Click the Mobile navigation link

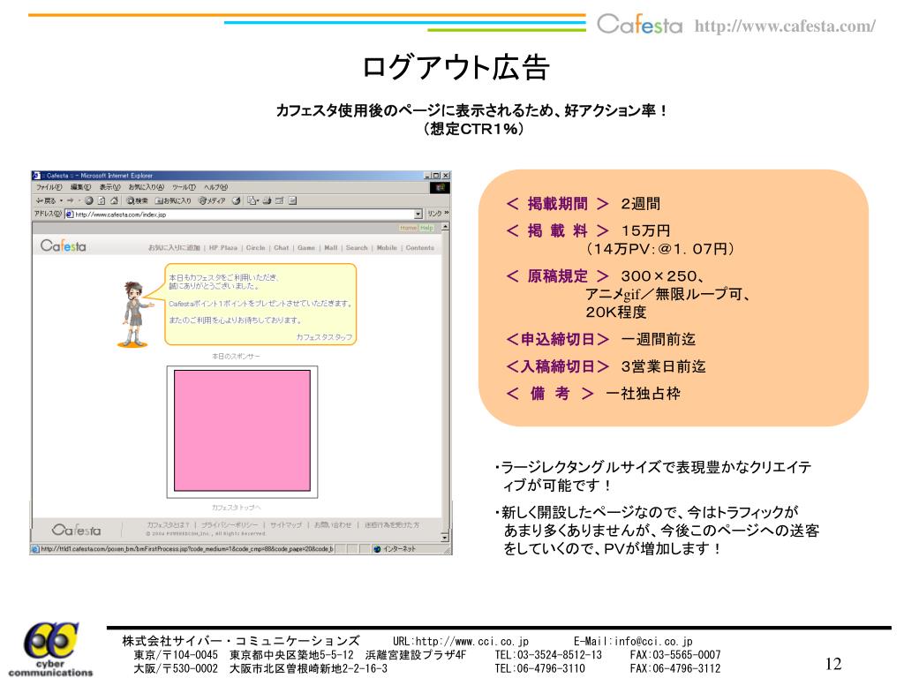[387, 248]
